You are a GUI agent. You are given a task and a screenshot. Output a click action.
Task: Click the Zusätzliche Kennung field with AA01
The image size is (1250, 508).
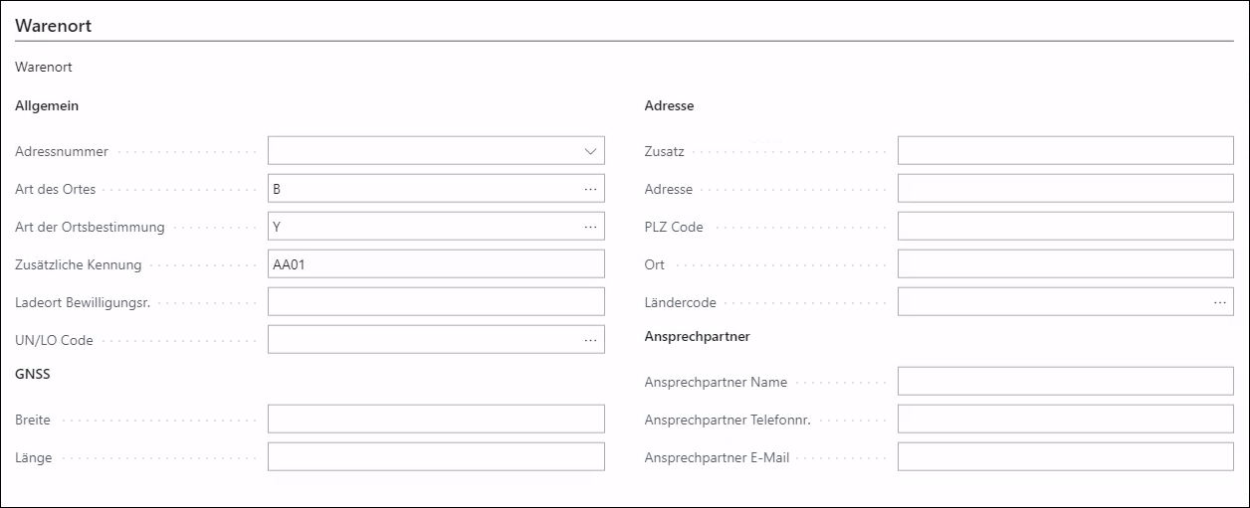tap(436, 264)
